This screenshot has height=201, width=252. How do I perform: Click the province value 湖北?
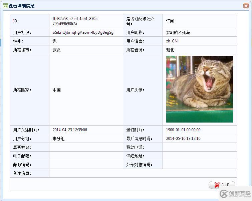(170, 50)
